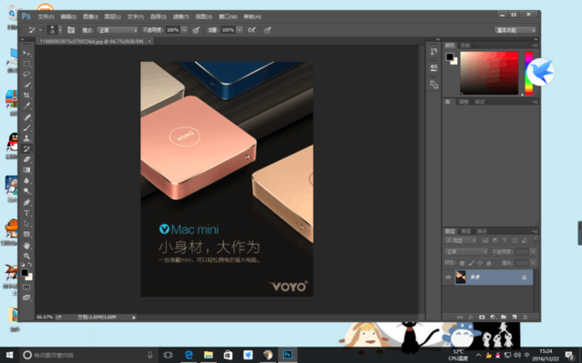Select the Lasso tool
Viewport: 582px width, 363px height.
coord(26,75)
